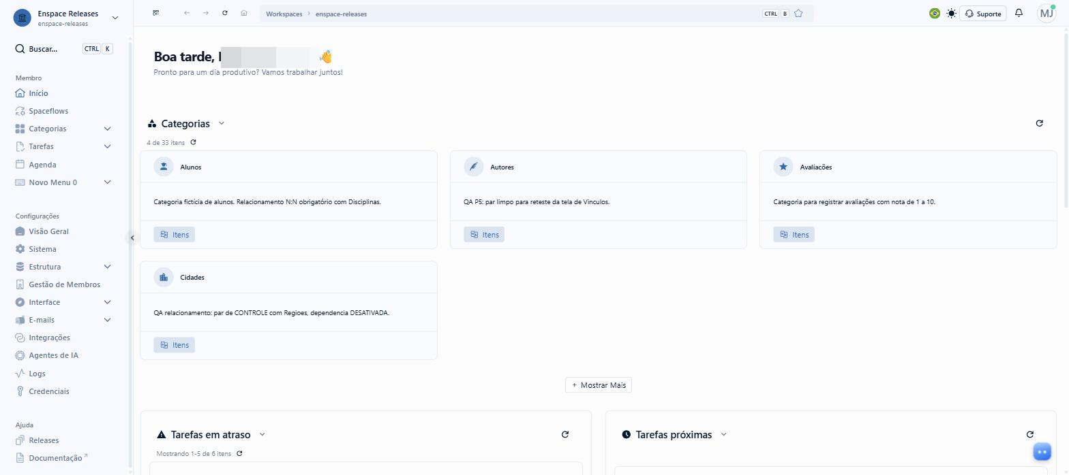Click the Credenciais key icon

point(20,391)
